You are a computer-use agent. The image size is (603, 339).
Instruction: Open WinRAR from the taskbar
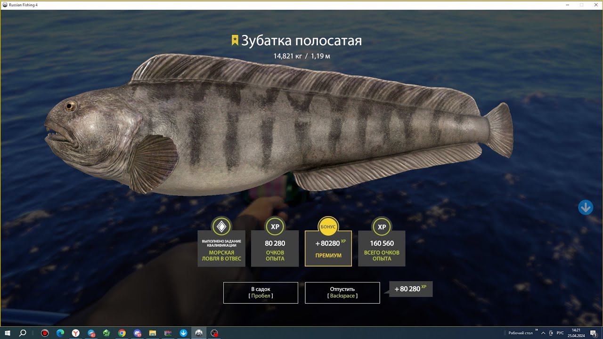168,333
